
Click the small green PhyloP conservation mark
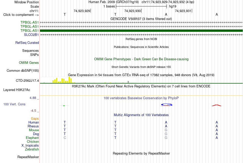[64, 106]
